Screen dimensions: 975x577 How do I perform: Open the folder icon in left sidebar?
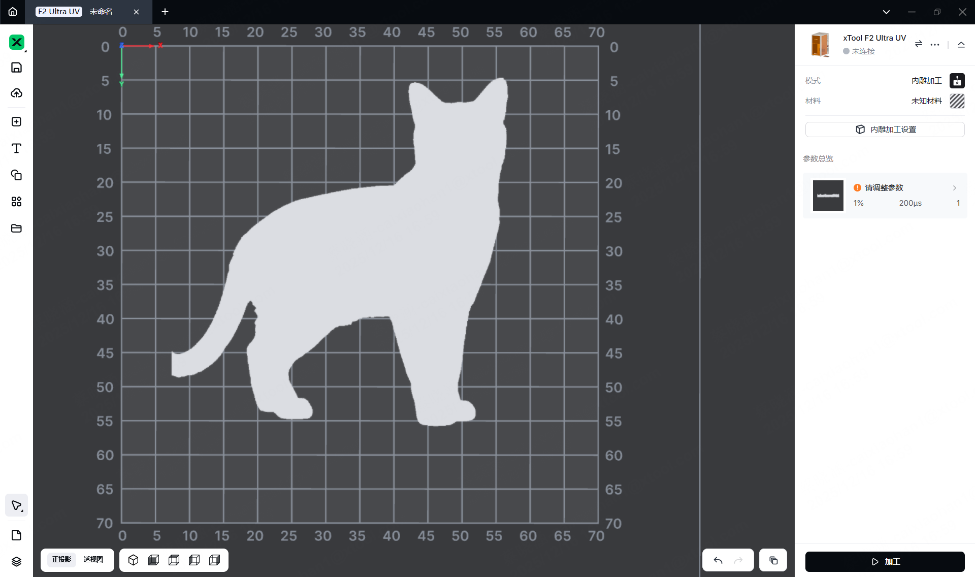(x=16, y=229)
